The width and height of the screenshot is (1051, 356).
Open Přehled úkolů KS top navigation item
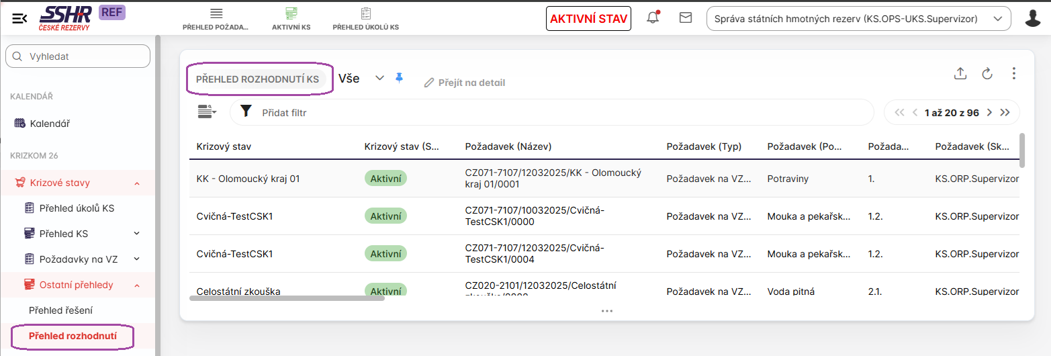(x=366, y=19)
